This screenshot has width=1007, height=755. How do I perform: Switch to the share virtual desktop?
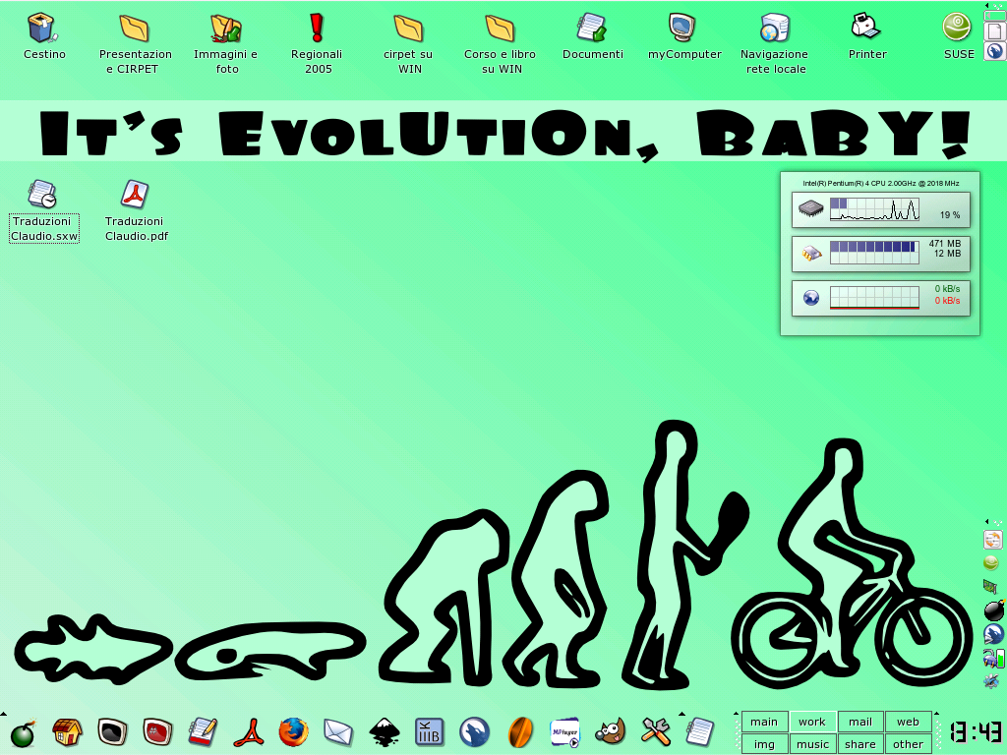pos(860,743)
